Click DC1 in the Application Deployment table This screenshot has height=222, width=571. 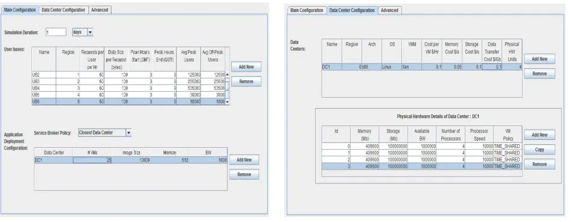(54, 160)
